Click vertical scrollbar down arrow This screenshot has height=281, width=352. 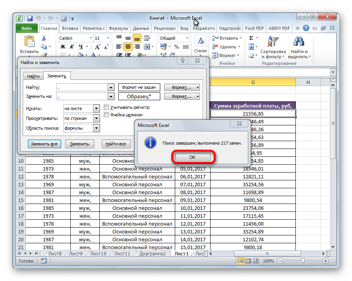[333, 247]
